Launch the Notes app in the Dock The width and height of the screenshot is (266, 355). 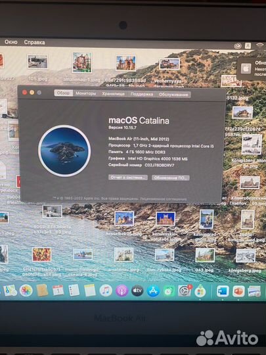point(90,291)
